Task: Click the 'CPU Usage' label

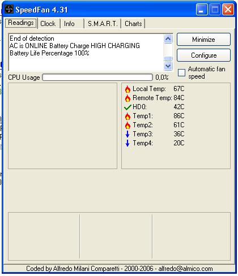Action: (x=24, y=77)
